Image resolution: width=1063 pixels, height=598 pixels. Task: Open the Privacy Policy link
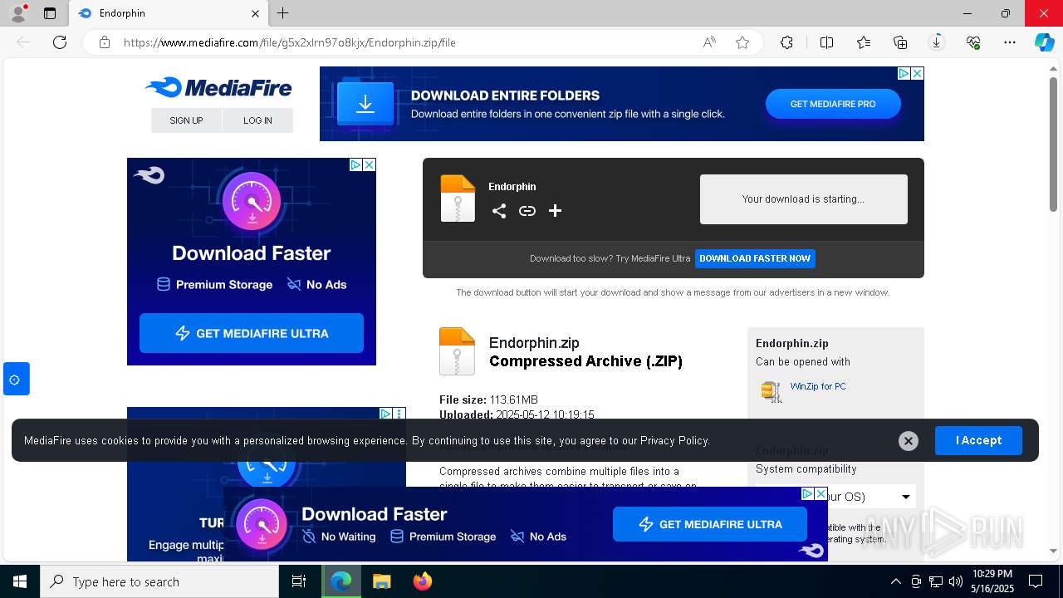coord(674,440)
